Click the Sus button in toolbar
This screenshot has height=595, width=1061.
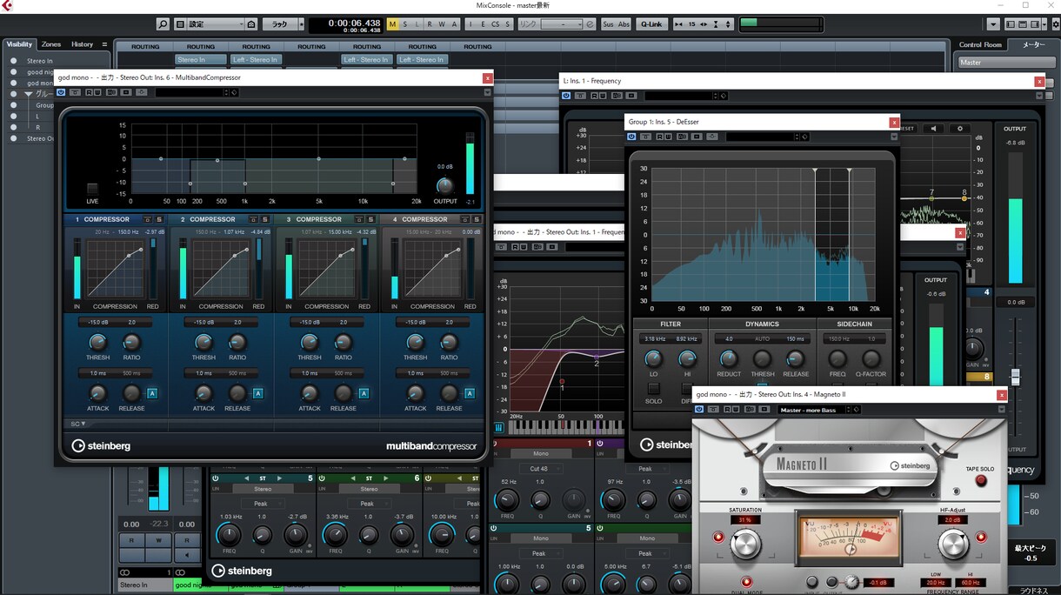click(608, 24)
